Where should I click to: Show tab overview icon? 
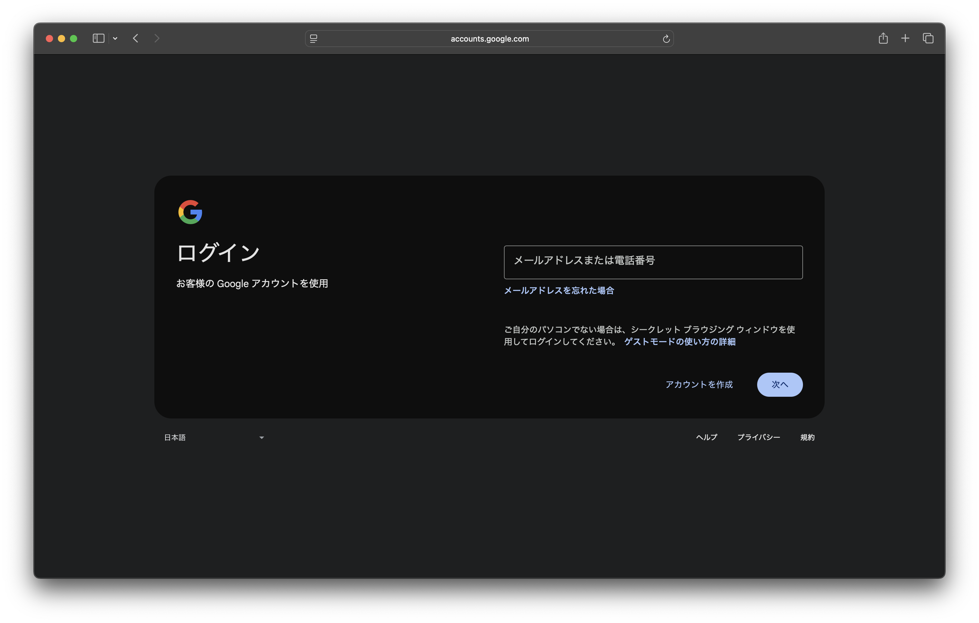[928, 38]
